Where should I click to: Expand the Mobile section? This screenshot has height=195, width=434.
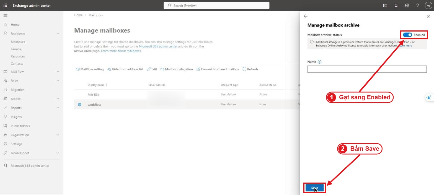pyautogui.click(x=58, y=99)
